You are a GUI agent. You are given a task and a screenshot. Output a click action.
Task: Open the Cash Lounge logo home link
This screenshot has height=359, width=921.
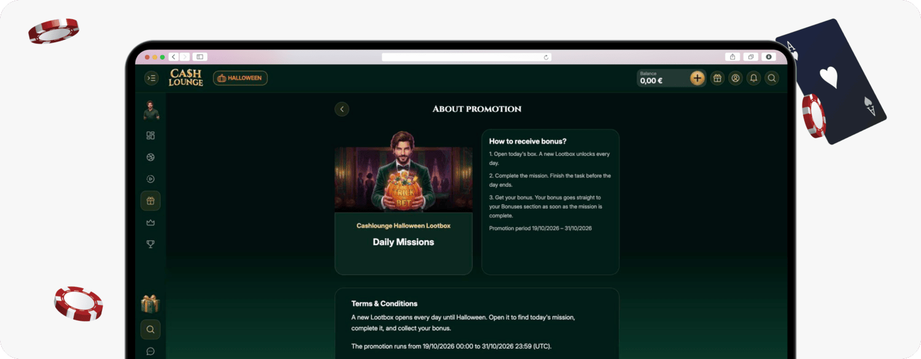point(186,78)
